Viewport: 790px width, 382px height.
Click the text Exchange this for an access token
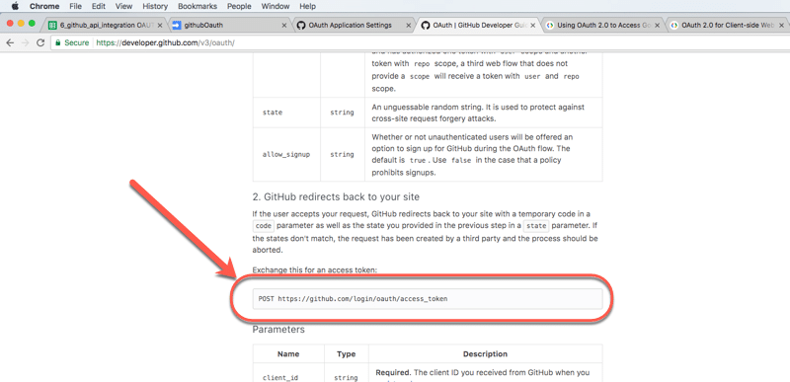pos(315,269)
